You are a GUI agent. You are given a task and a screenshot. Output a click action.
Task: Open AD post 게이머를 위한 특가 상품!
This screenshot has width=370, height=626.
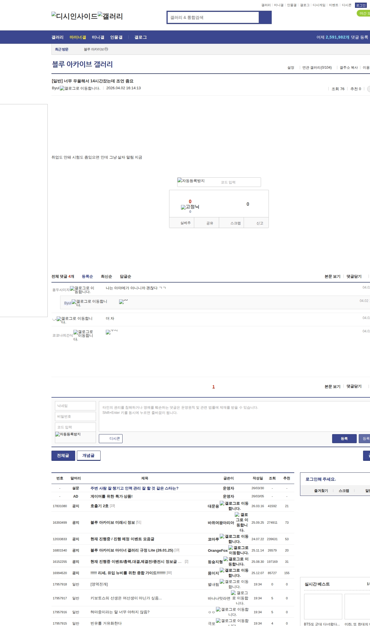point(112,496)
